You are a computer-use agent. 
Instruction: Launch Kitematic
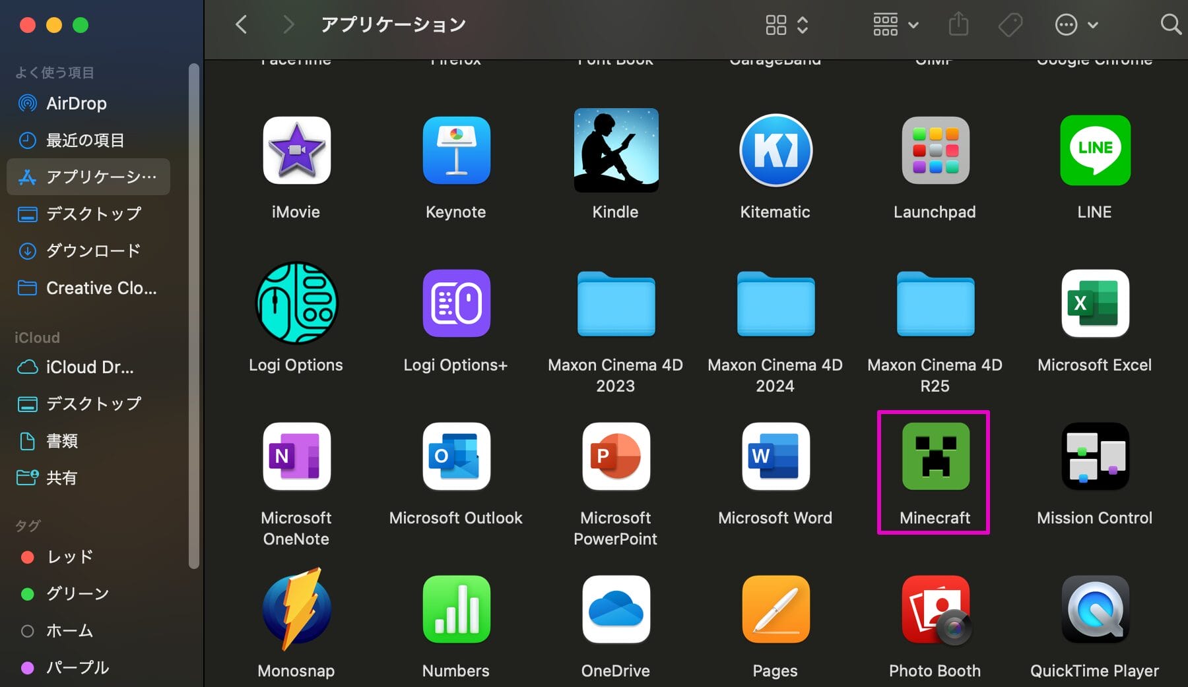[775, 150]
